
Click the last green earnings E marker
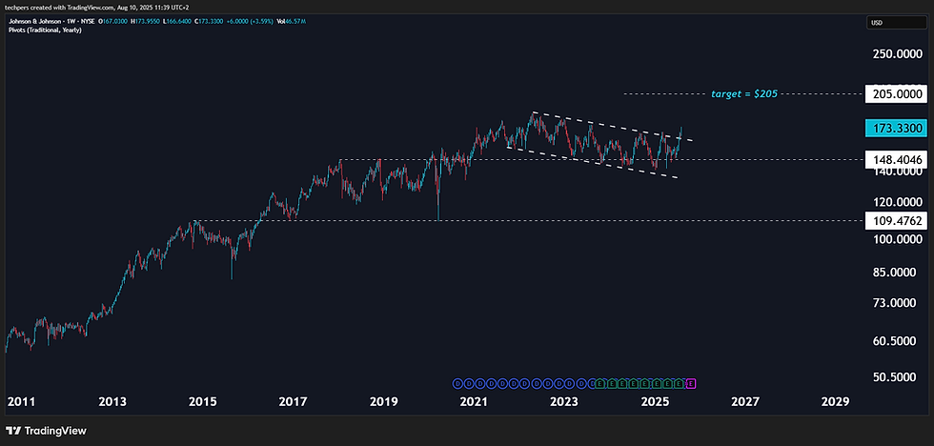tap(679, 383)
